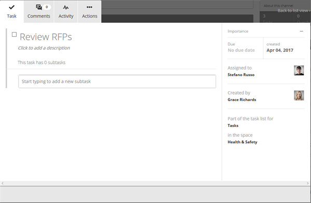The width and height of the screenshot is (311, 203).
Task: Click to add a description text
Action: 44,48
